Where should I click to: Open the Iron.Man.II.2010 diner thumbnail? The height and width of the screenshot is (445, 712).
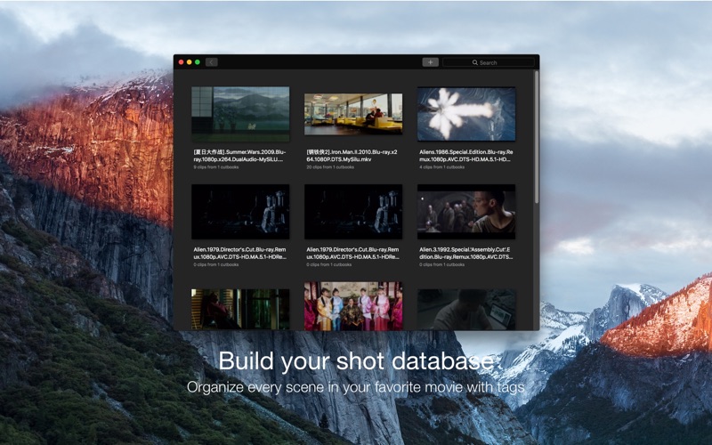pos(353,114)
